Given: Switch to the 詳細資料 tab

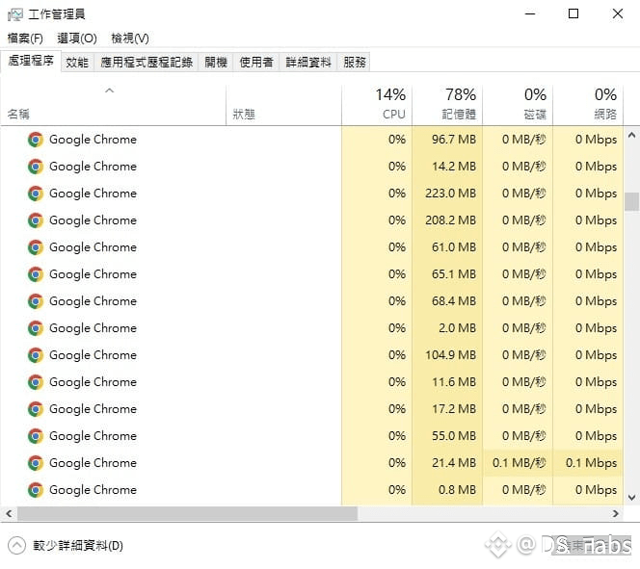Looking at the screenshot, I should (308, 62).
